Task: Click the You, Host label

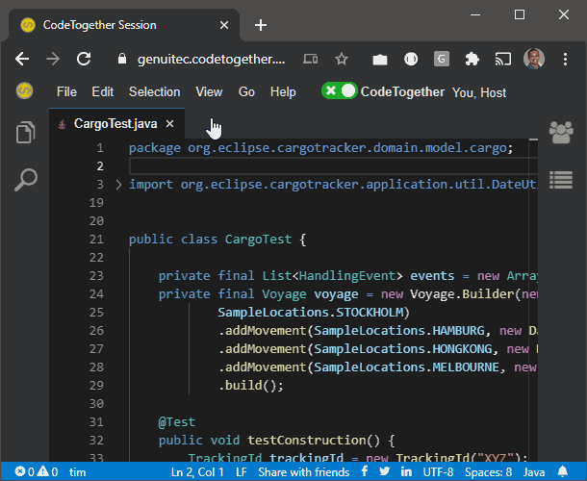Action: 479,92
